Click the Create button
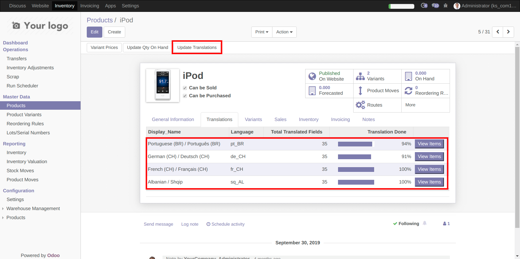Screen dimensions: 520x259 point(114,32)
